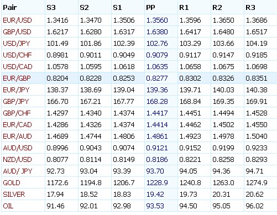This screenshot has height=215, width=277.
Task: Open the NZD/USD pair link
Action: [x=17, y=160]
